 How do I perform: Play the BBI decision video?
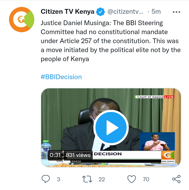(x=111, y=128)
